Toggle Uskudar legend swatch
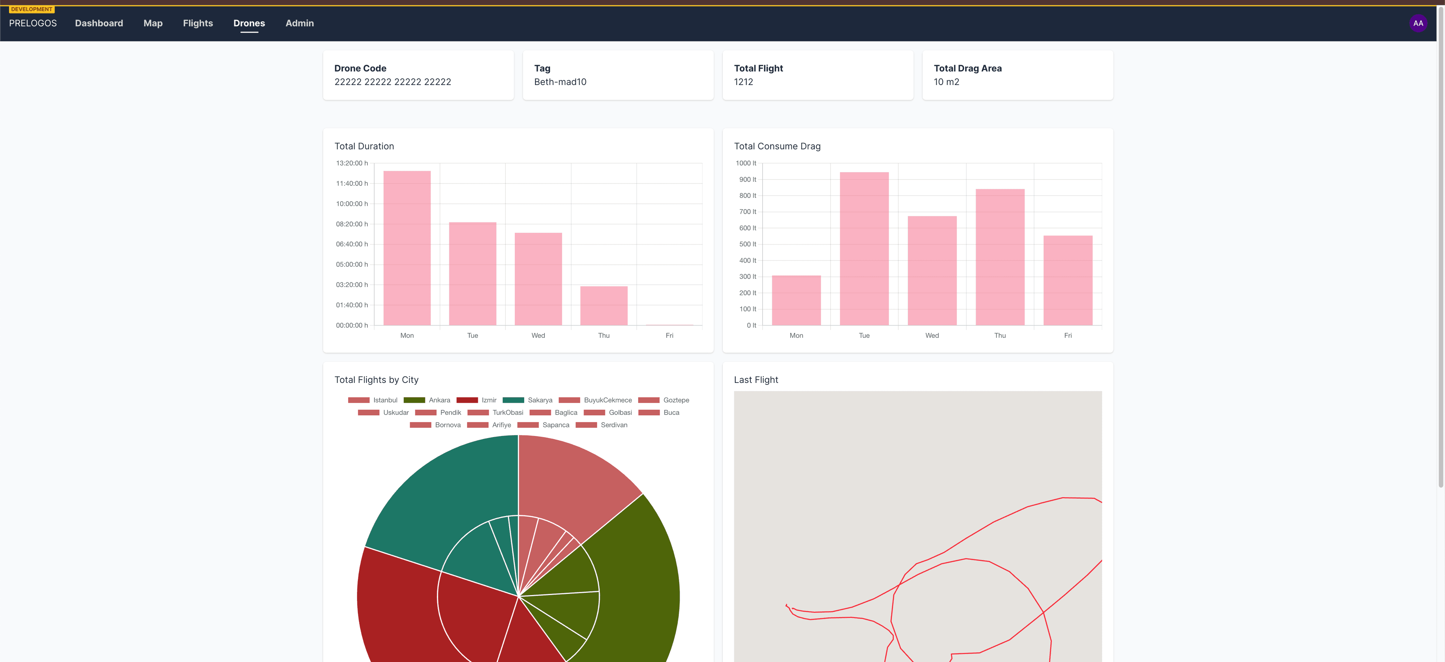 (368, 412)
